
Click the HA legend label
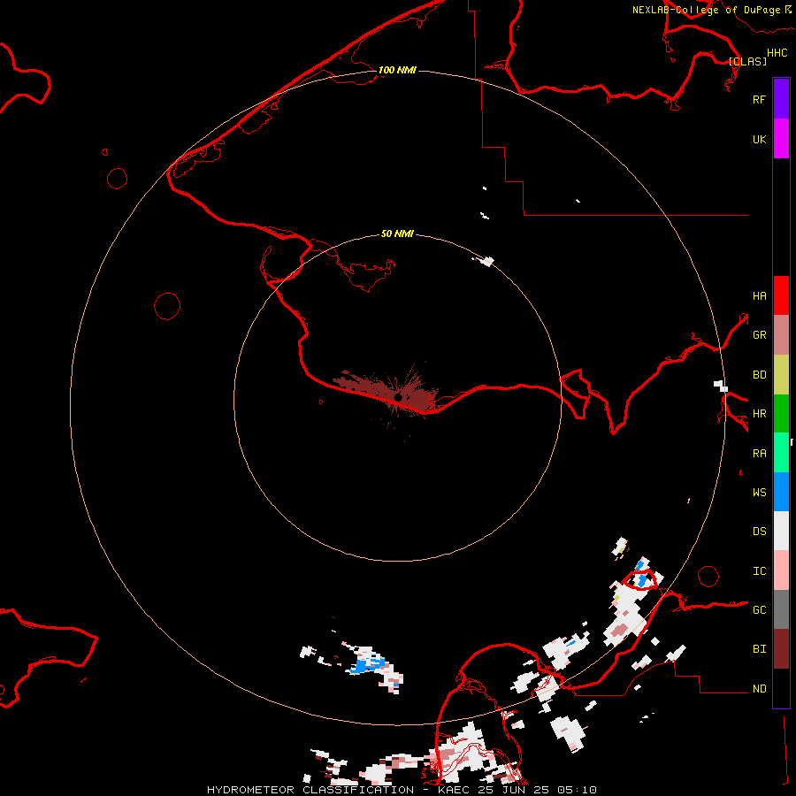(x=759, y=296)
